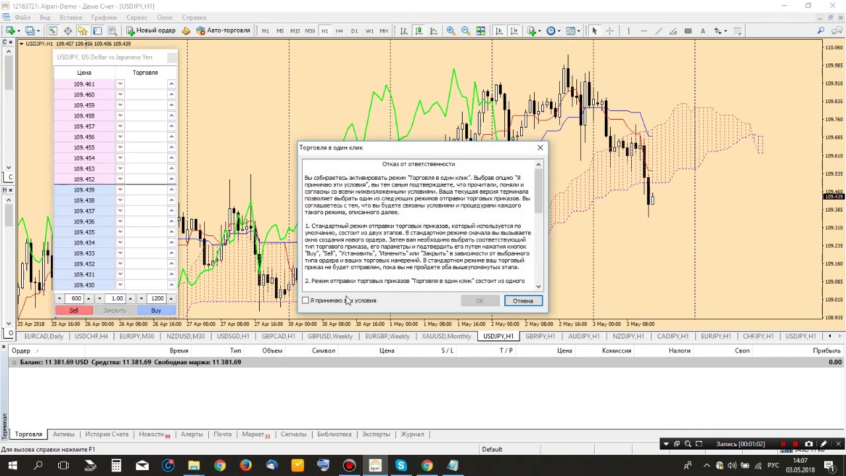The width and height of the screenshot is (846, 476).
Task: Draw a horizontal line tool
Action: click(x=644, y=30)
